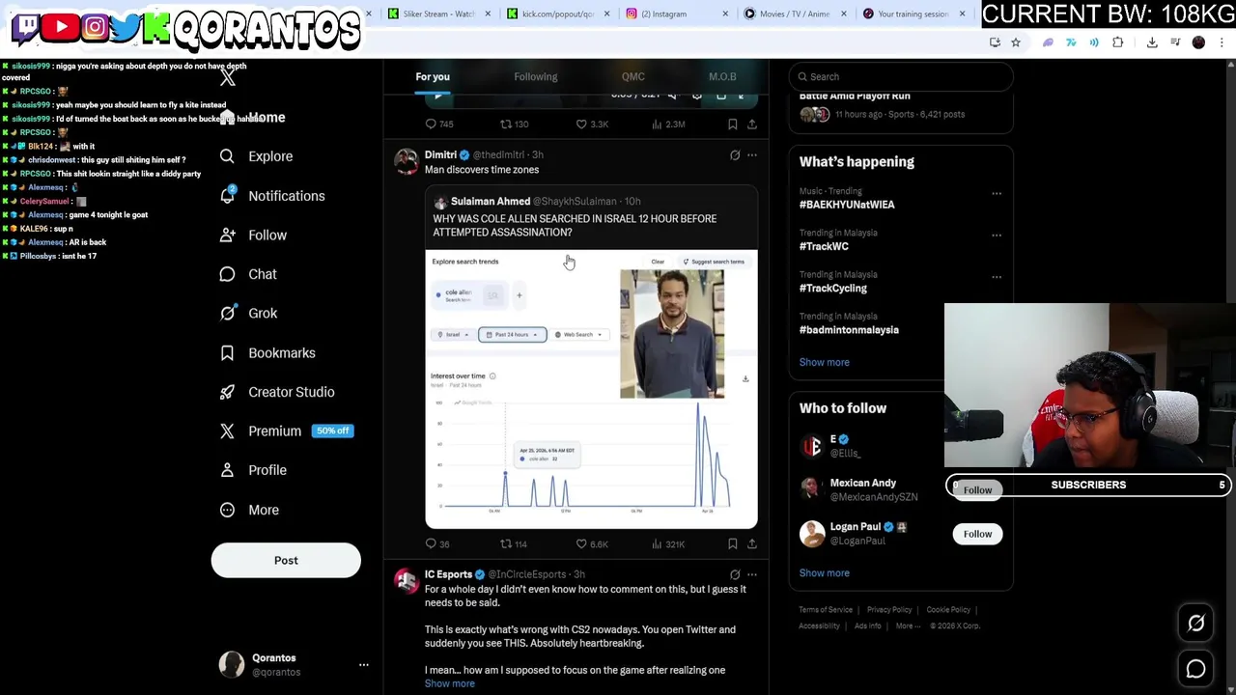This screenshot has width=1236, height=695.
Task: Open the browser Extensions puzzle icon
Action: click(1118, 42)
